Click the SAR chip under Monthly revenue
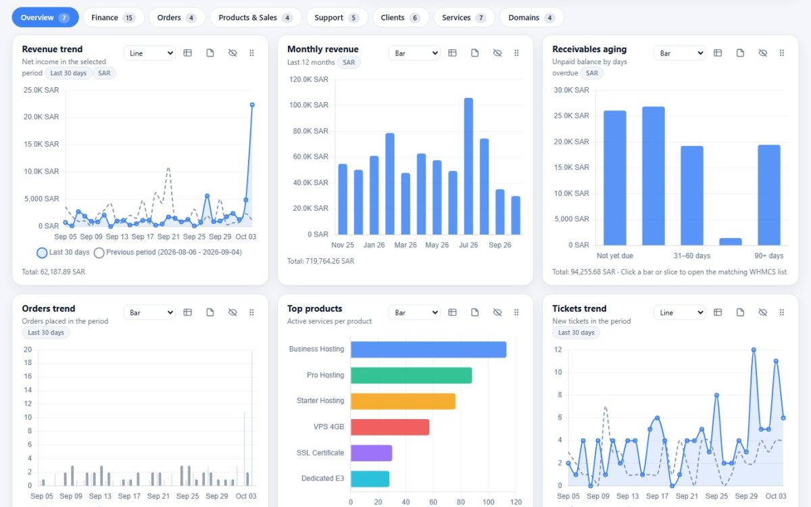 (x=349, y=62)
